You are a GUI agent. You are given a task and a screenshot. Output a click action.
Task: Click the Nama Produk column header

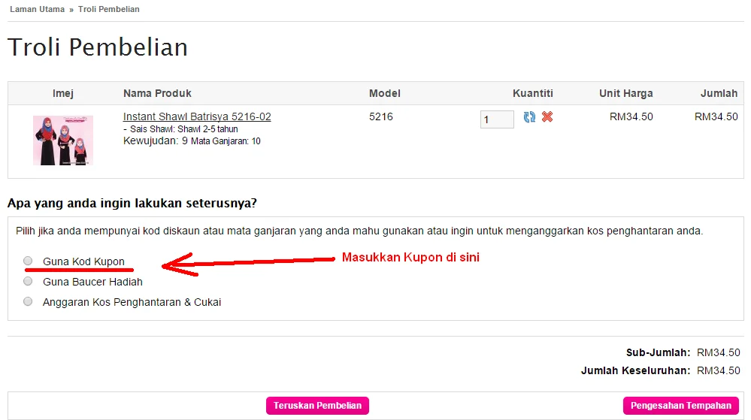tap(157, 93)
